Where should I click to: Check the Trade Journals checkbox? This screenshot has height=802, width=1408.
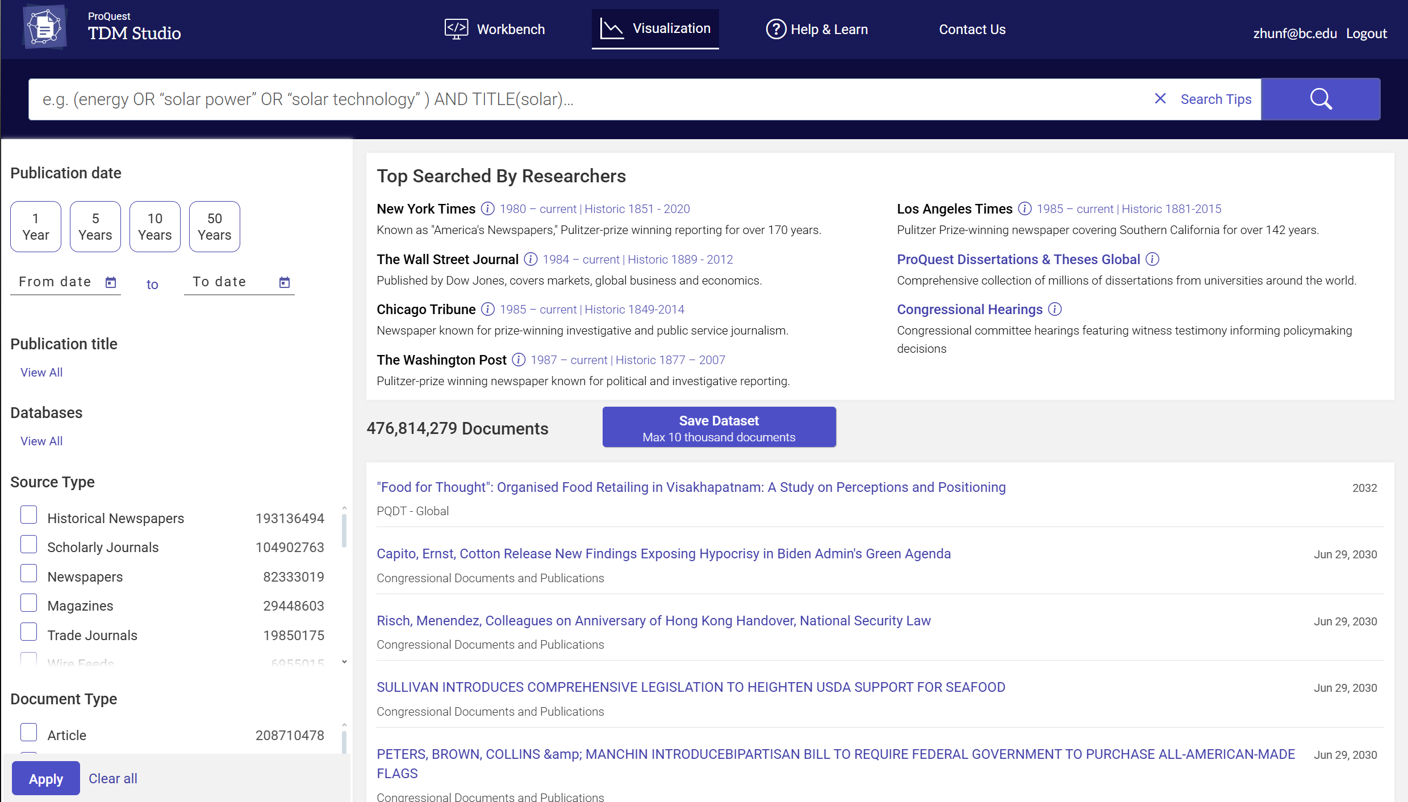(x=28, y=632)
